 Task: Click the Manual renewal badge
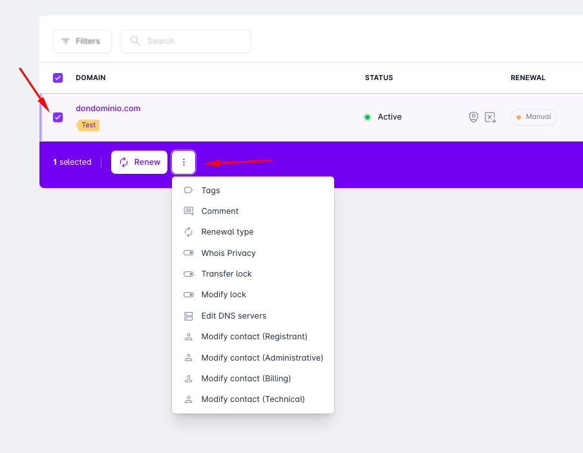(x=534, y=117)
